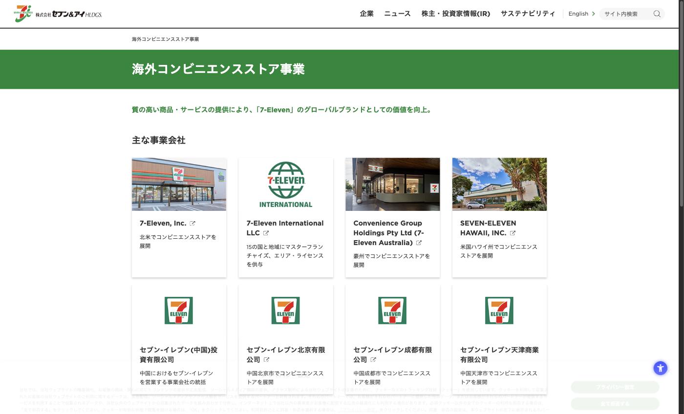Image resolution: width=684 pixels, height=414 pixels.
Task: Open the 7-Eleven, Inc. storefront photo
Action: click(179, 184)
